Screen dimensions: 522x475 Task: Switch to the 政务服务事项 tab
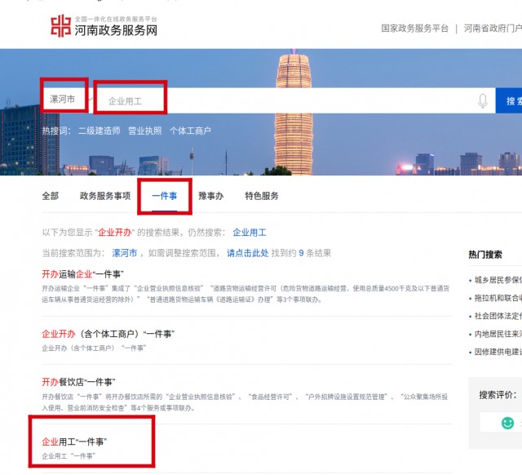coord(104,196)
